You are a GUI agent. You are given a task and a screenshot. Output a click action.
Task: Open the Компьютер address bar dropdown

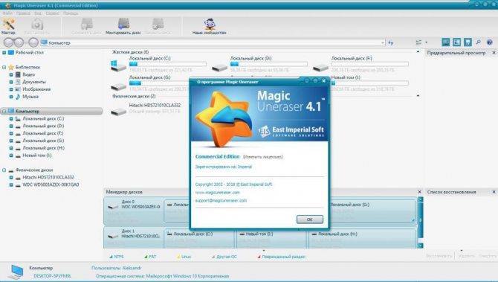[383, 42]
